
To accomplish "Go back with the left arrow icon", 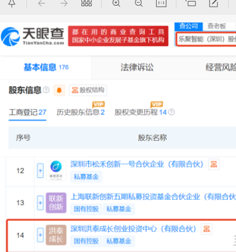I will coord(42,3).
